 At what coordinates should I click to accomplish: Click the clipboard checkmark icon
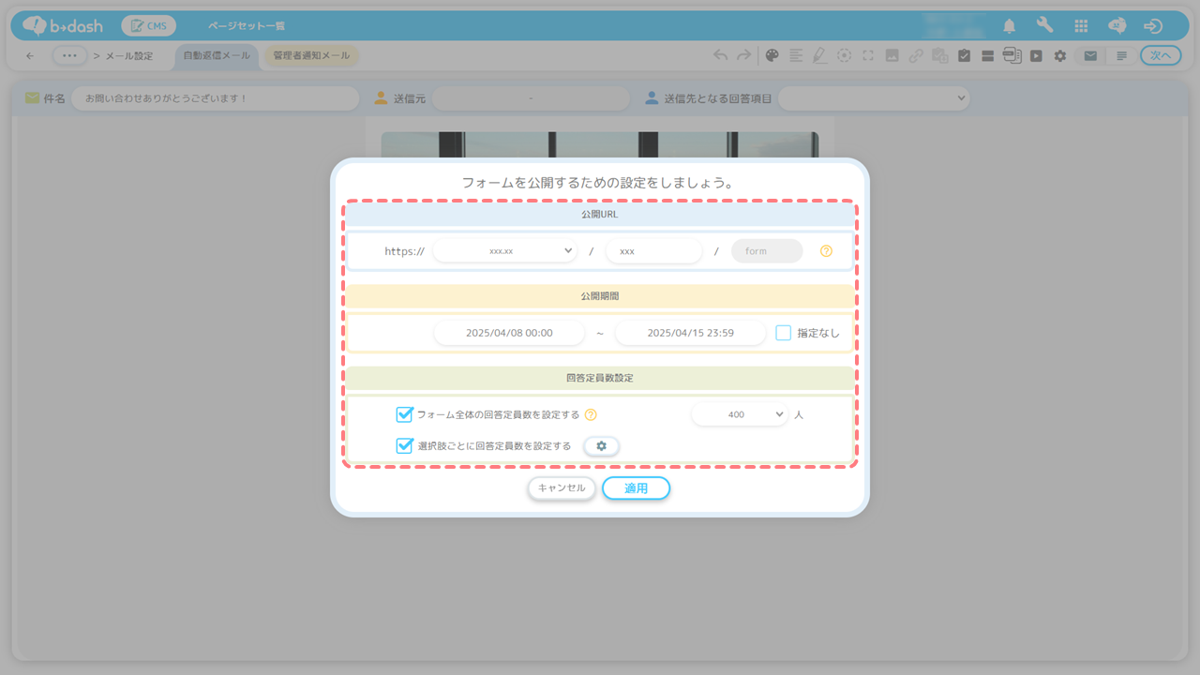click(x=964, y=55)
